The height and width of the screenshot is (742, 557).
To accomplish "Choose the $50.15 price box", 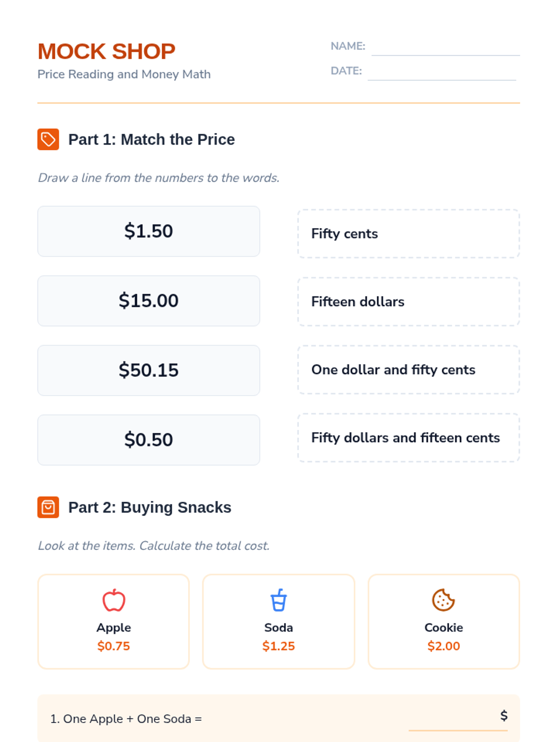I will 149,371.
